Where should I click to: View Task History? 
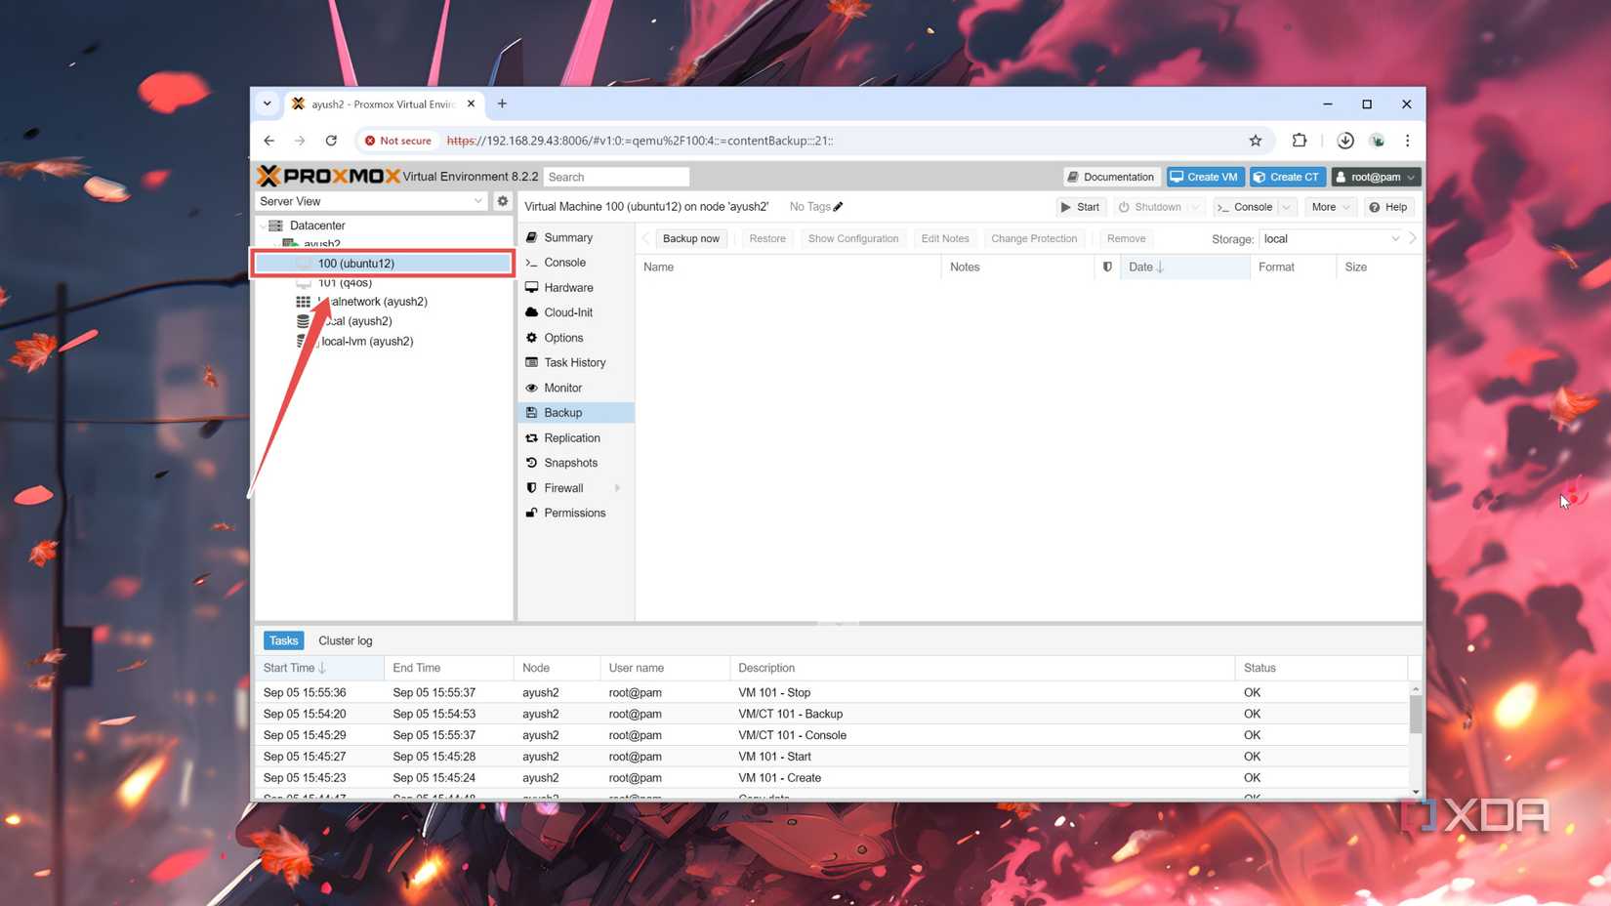575,362
